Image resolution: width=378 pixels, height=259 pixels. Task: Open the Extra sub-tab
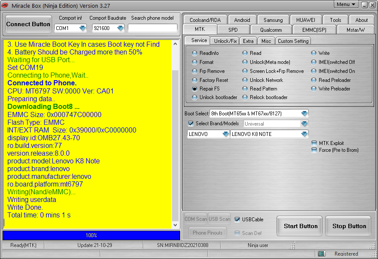tap(248, 41)
